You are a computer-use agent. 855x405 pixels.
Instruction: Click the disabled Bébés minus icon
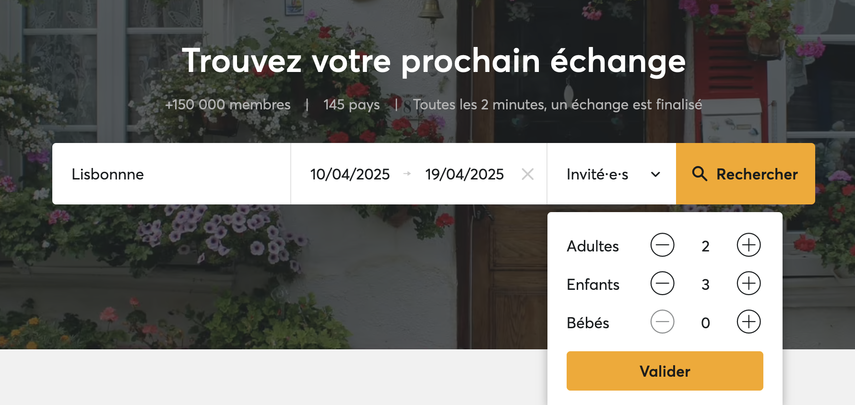pyautogui.click(x=663, y=322)
